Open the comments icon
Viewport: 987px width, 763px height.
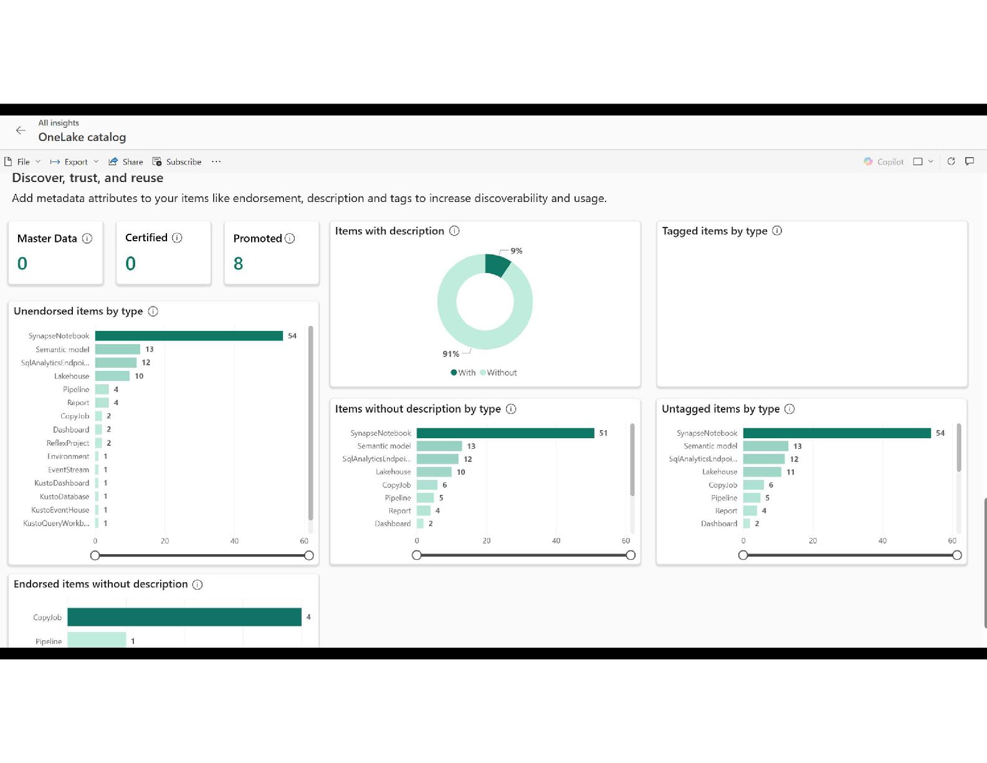[x=970, y=161]
